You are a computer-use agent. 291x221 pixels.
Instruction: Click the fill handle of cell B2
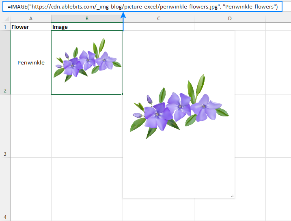(x=123, y=94)
